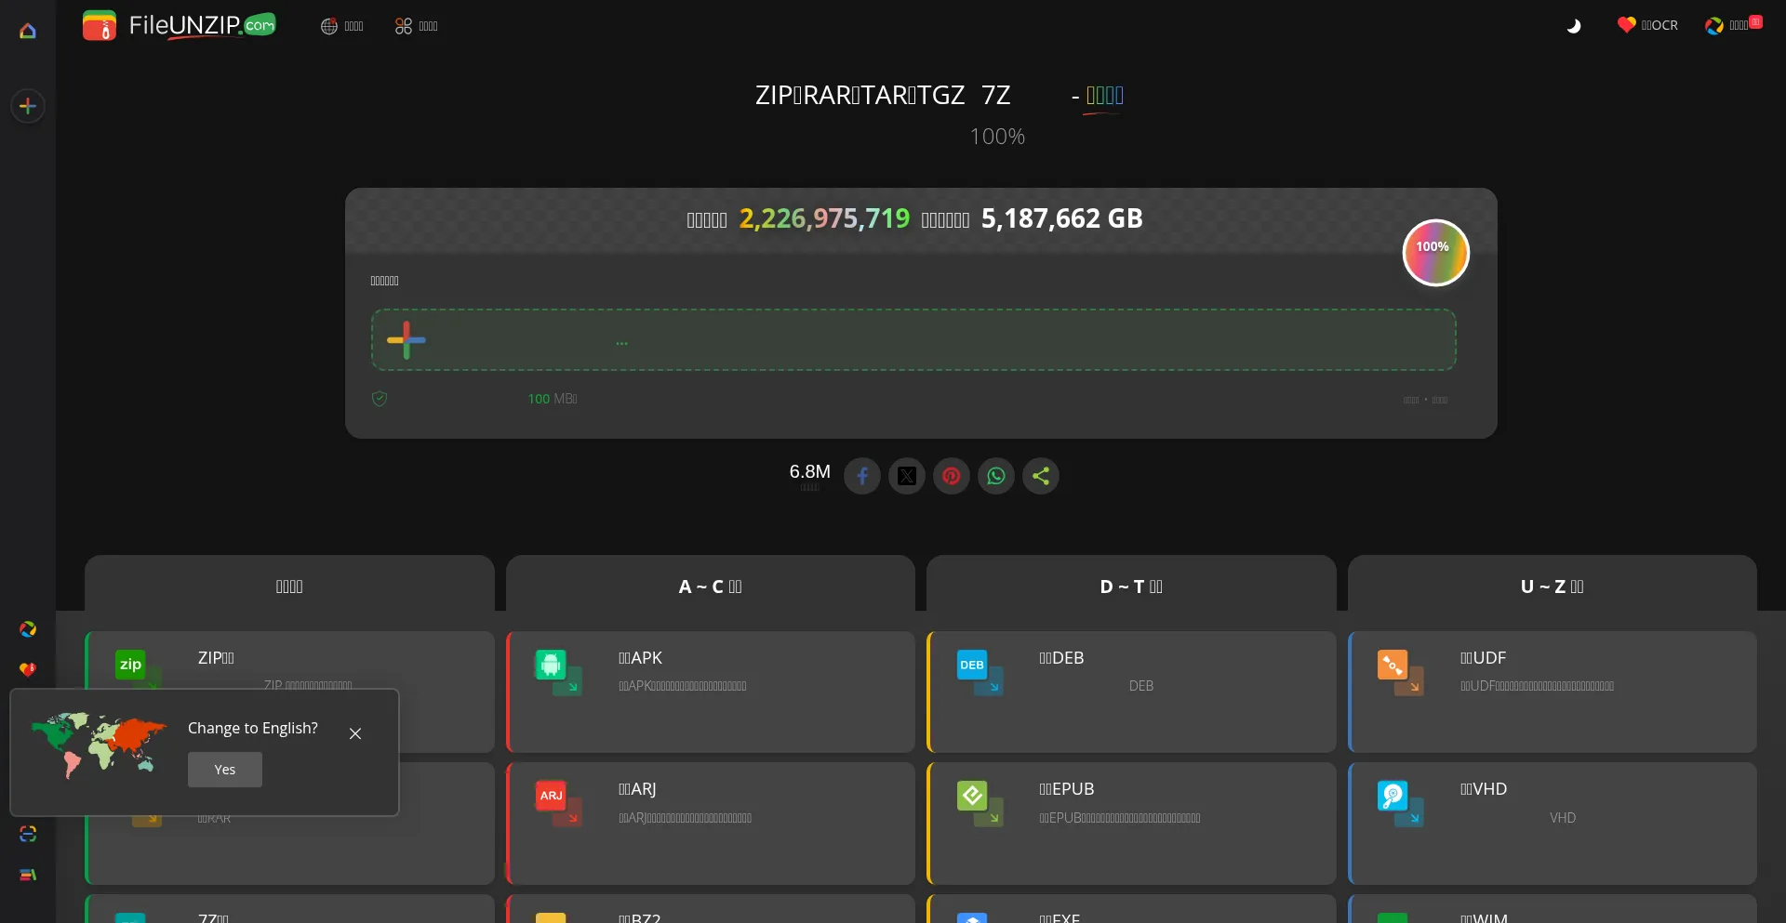Click the 100% rainbow progress circle
Viewport: 1786px width, 923px height.
click(x=1435, y=253)
